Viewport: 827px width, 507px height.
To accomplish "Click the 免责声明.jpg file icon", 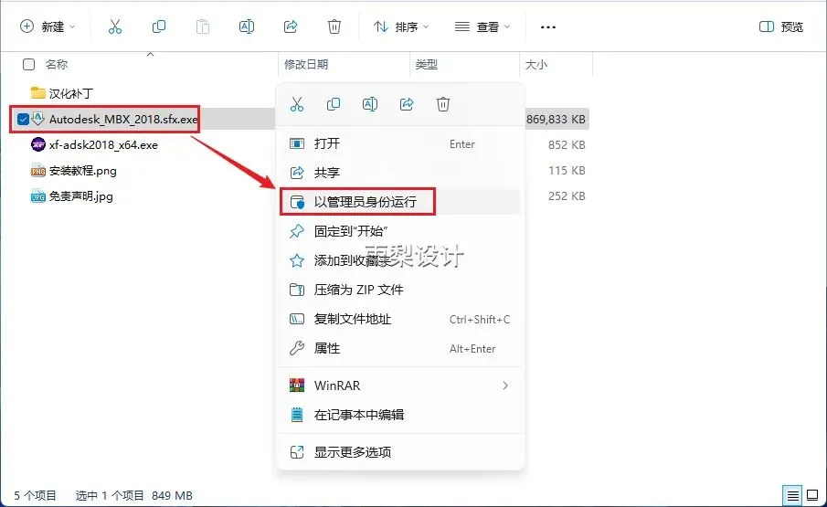I will pyautogui.click(x=38, y=196).
